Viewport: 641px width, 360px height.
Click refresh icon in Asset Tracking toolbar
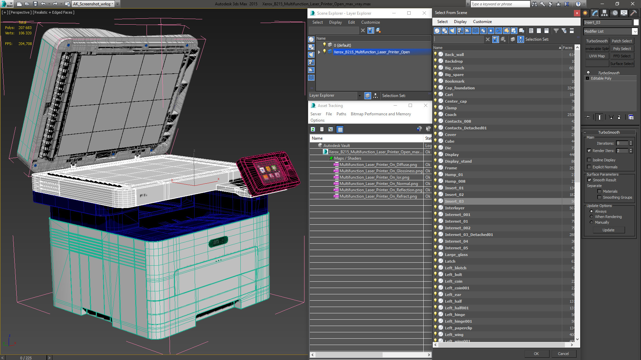click(313, 129)
